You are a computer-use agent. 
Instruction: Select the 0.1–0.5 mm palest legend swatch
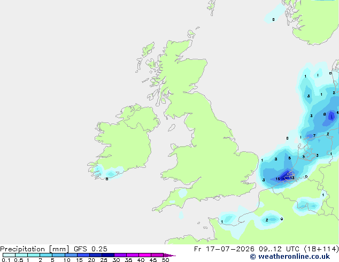coord(9,255)
